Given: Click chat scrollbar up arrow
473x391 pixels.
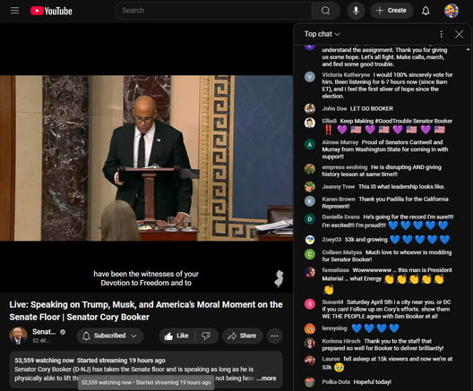Looking at the screenshot, I should 469,49.
